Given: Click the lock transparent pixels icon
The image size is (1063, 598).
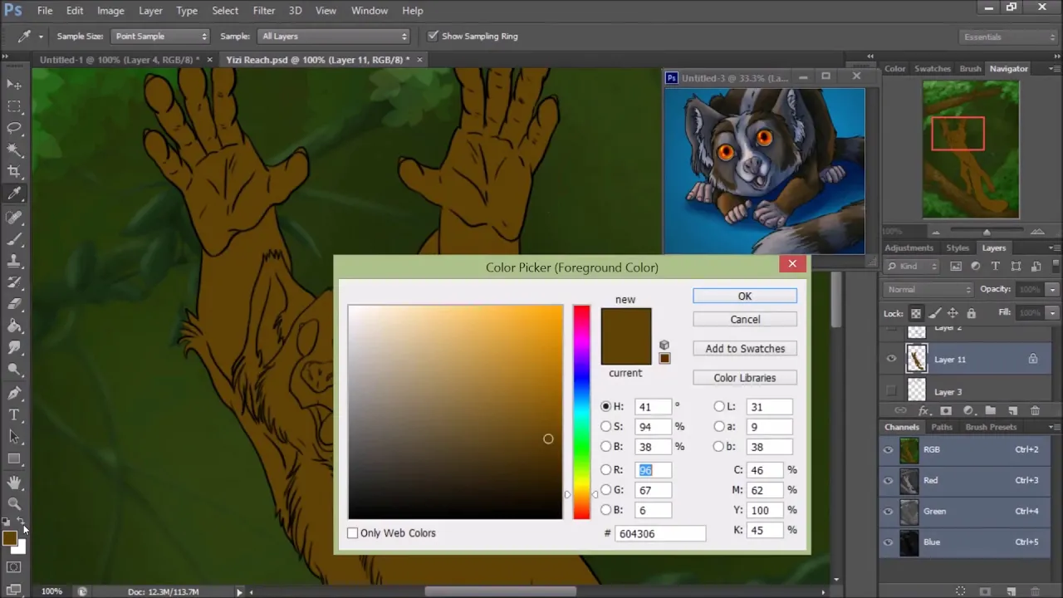Looking at the screenshot, I should pyautogui.click(x=916, y=313).
